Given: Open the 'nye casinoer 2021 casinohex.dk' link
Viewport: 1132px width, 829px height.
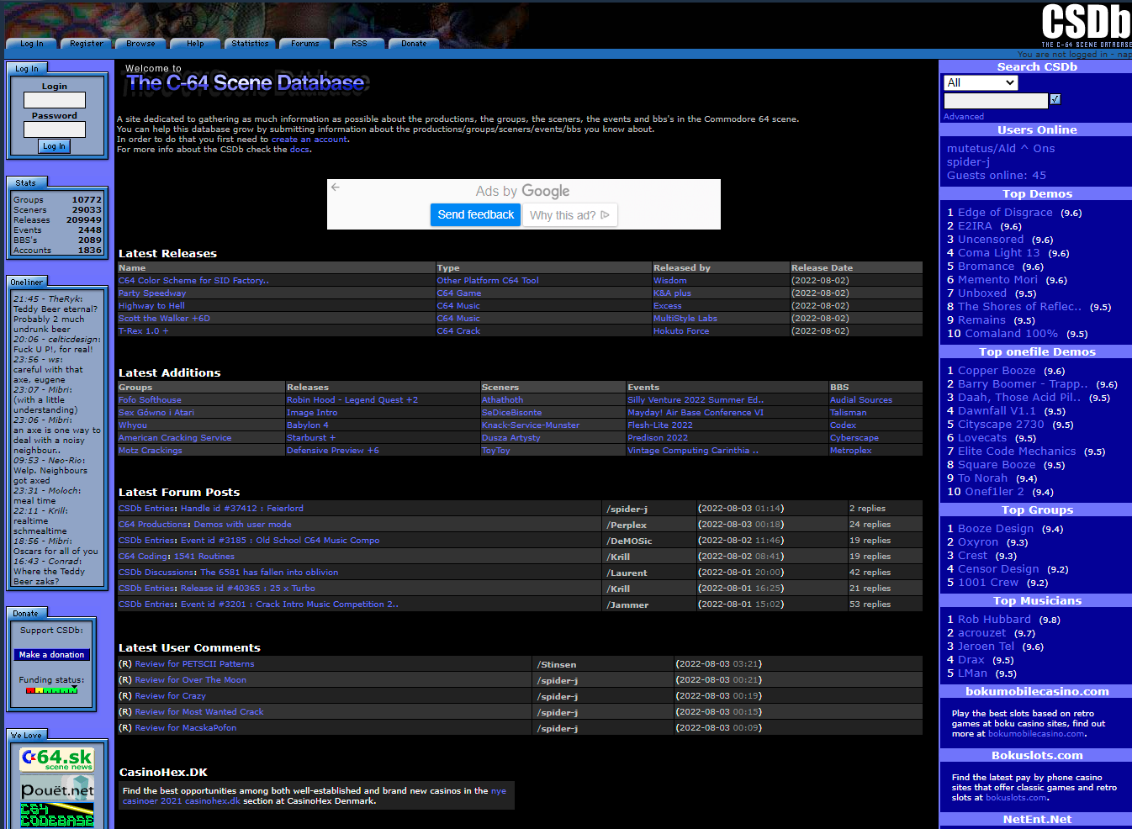Looking at the screenshot, I should click(x=315, y=796).
